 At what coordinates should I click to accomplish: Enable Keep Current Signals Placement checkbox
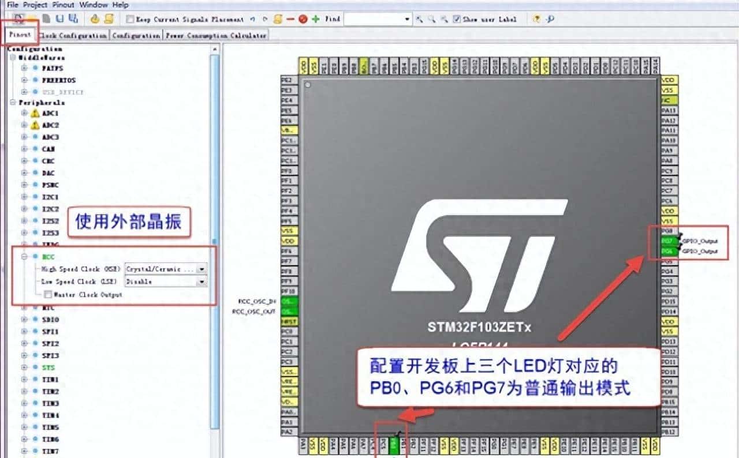(x=130, y=19)
